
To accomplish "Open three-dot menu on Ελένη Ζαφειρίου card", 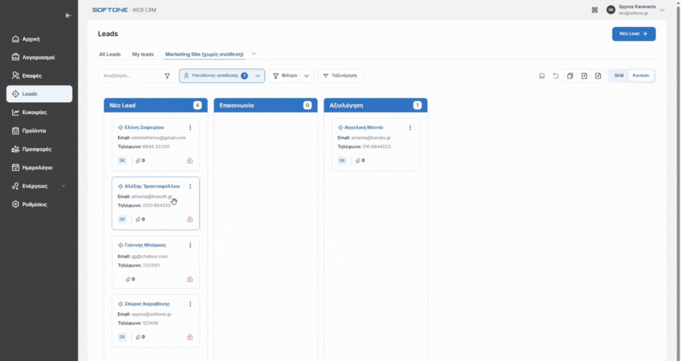I will click(x=190, y=128).
